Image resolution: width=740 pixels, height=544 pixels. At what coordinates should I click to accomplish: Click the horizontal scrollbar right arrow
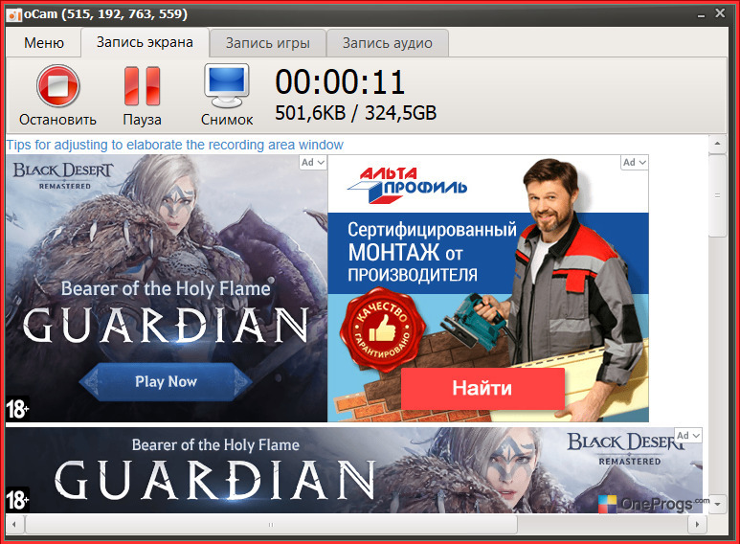tap(697, 524)
